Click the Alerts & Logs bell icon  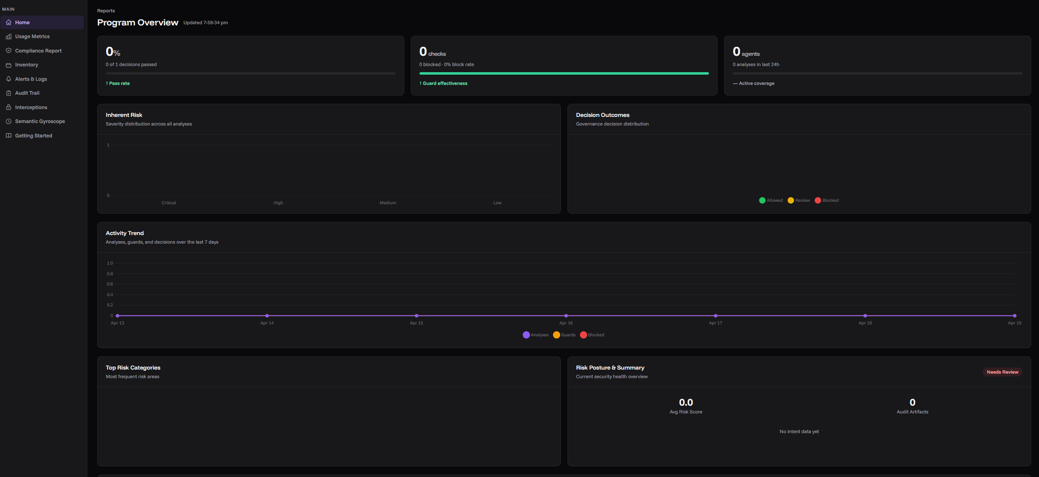click(9, 79)
